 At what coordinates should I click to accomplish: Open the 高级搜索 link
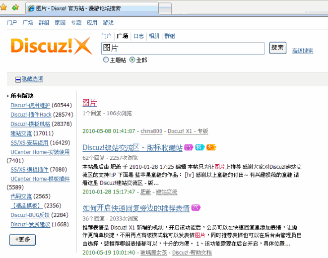303,51
